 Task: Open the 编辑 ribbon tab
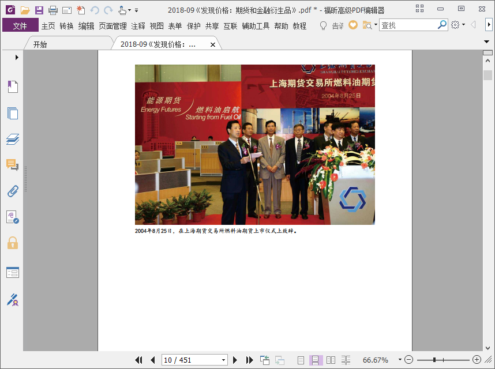[x=86, y=26]
